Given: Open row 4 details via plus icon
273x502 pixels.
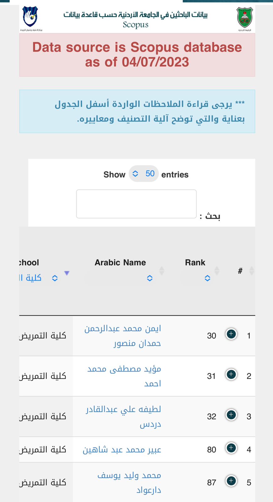Looking at the screenshot, I should click(x=231, y=448).
